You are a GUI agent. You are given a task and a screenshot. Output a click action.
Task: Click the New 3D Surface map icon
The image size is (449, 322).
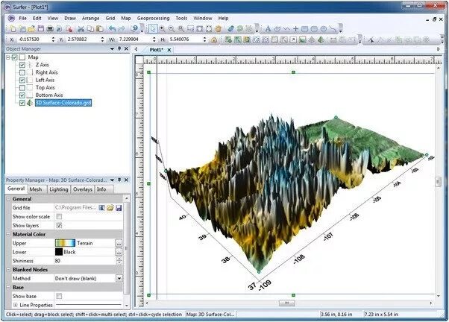321,40
